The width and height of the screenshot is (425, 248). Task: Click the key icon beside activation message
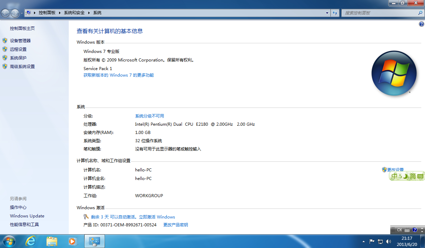point(86,217)
